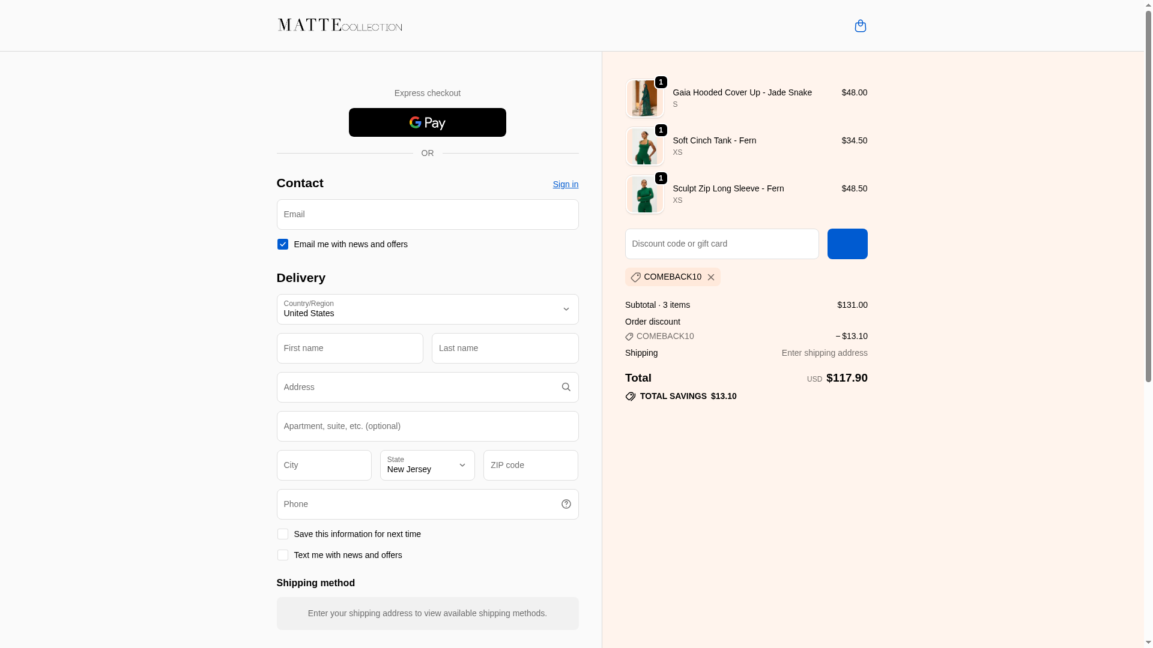
Task: Click the Sculpt Zip Long Sleeve thumbnail
Action: tap(644, 194)
